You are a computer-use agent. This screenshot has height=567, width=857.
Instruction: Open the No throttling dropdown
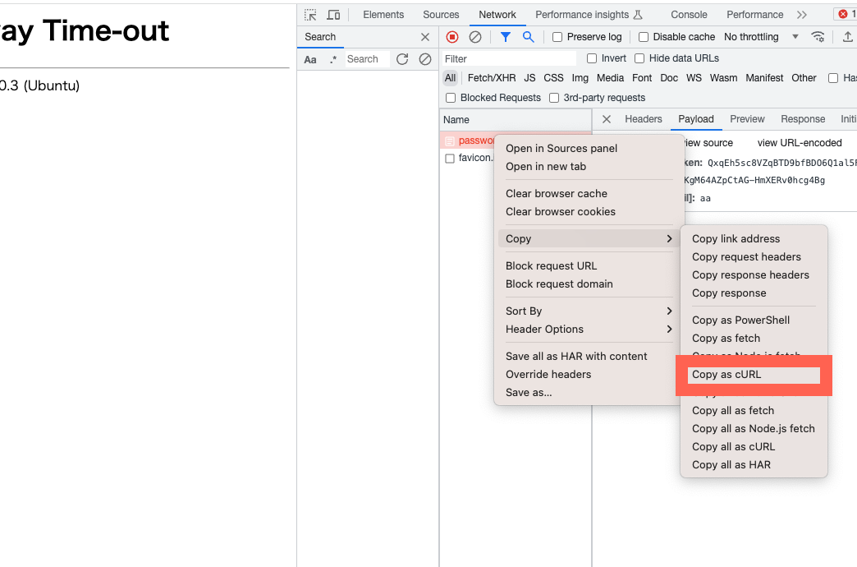coord(761,37)
